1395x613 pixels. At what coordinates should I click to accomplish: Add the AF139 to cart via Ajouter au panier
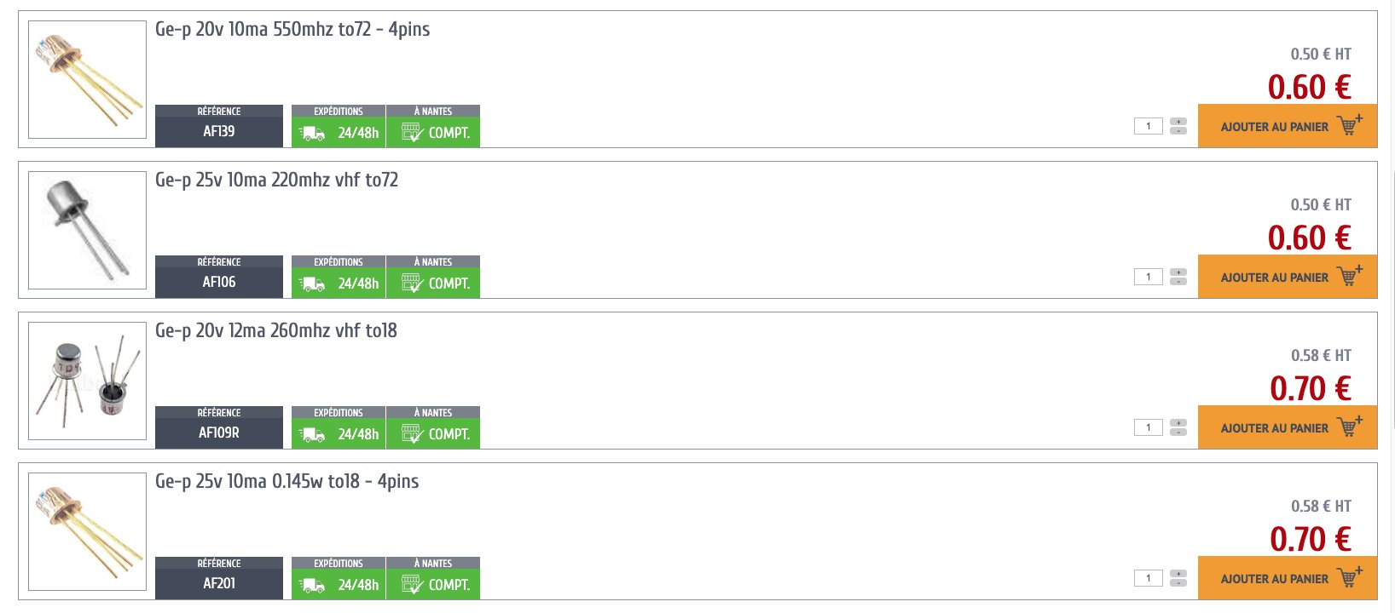tap(1288, 126)
